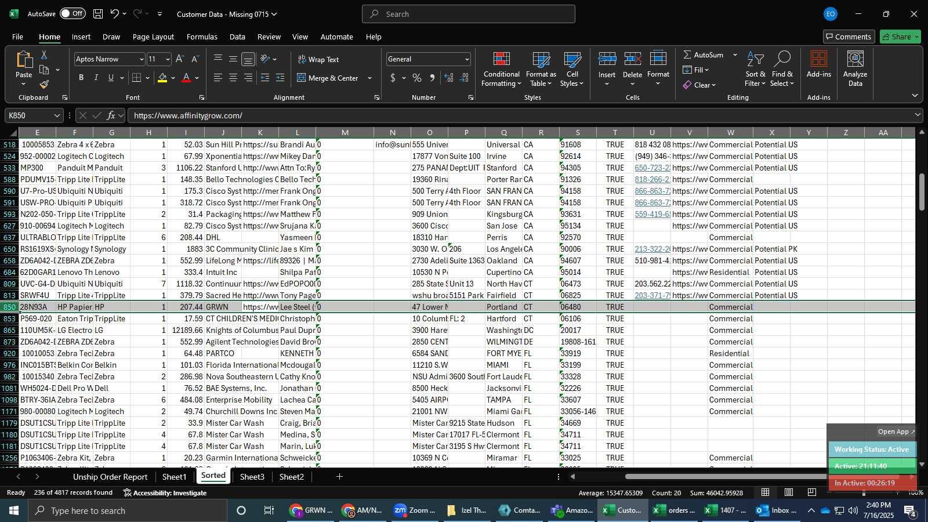Decrease font size with smaller A icon

(195, 59)
